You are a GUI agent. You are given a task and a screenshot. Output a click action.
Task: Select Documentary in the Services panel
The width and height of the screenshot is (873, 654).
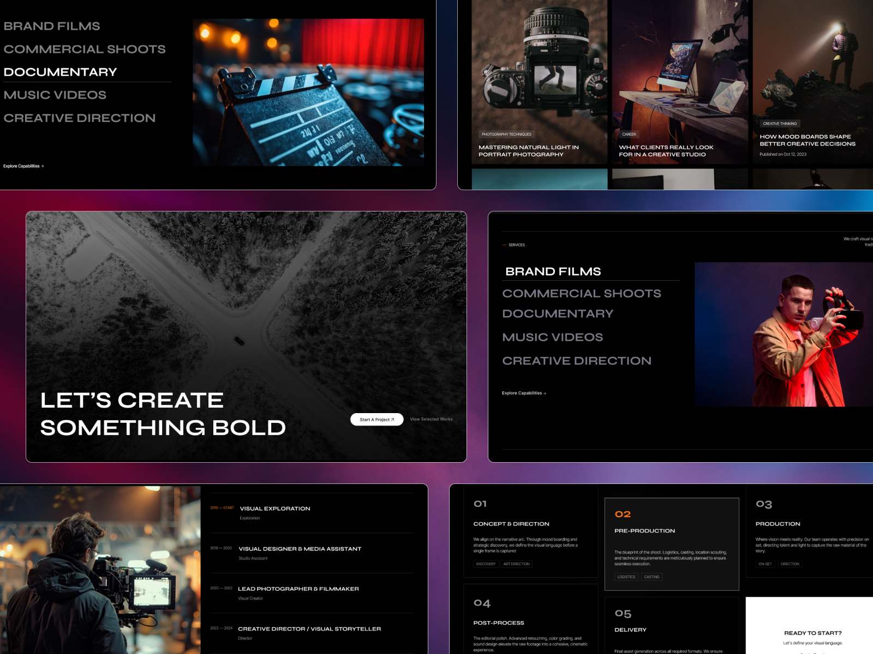(x=558, y=313)
